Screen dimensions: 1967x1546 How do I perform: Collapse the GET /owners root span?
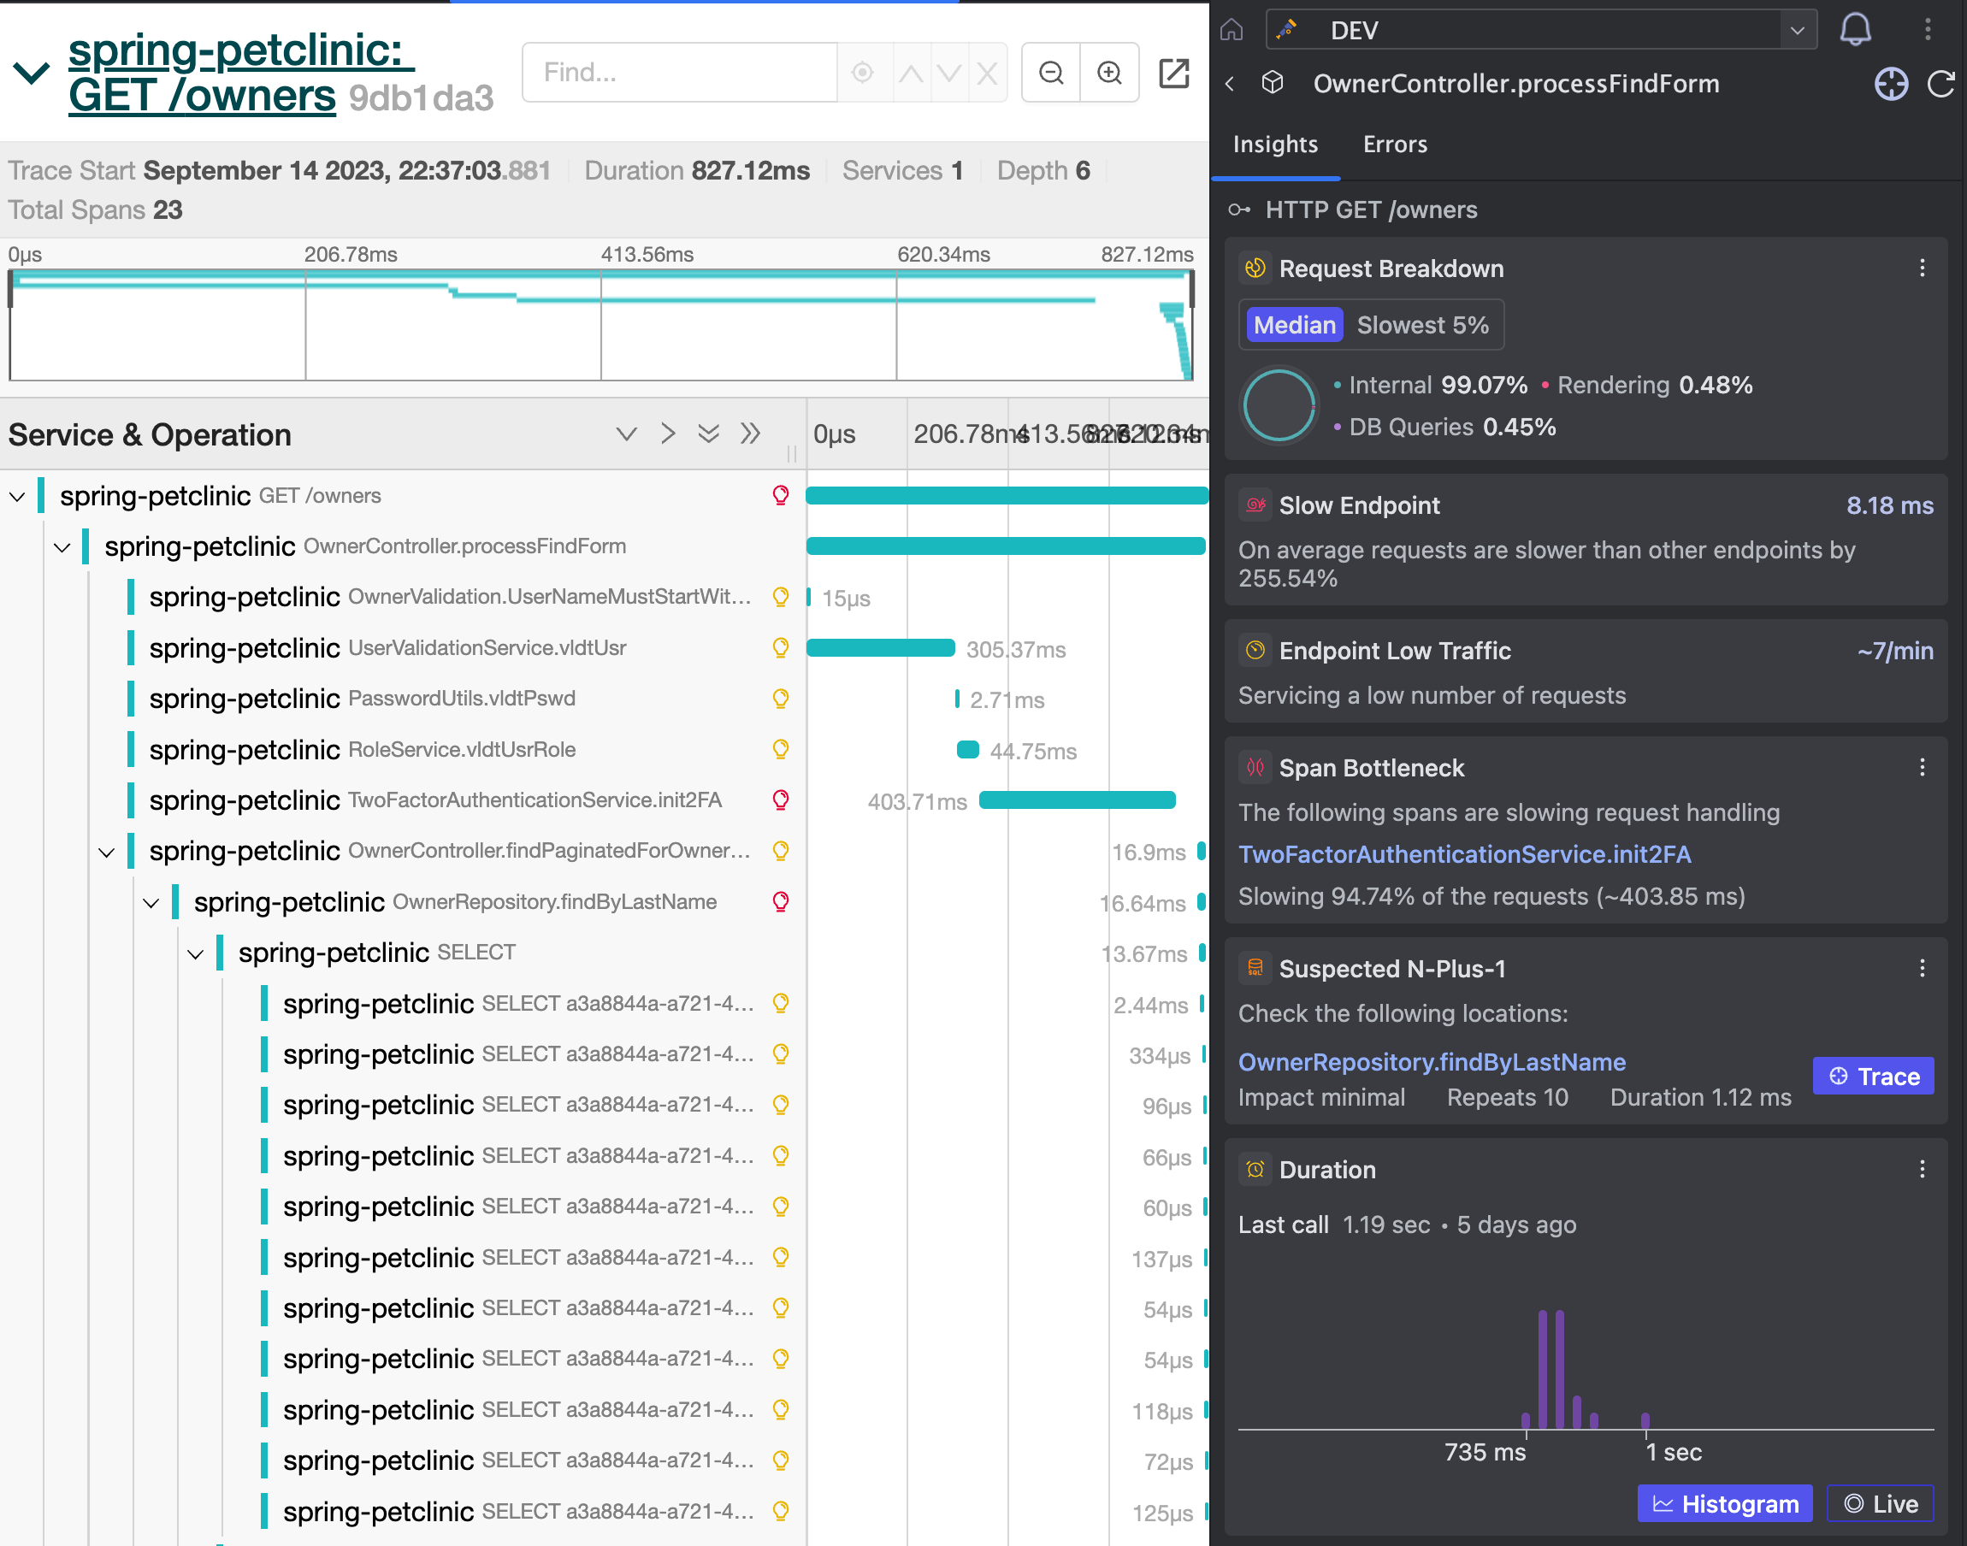pyautogui.click(x=17, y=496)
